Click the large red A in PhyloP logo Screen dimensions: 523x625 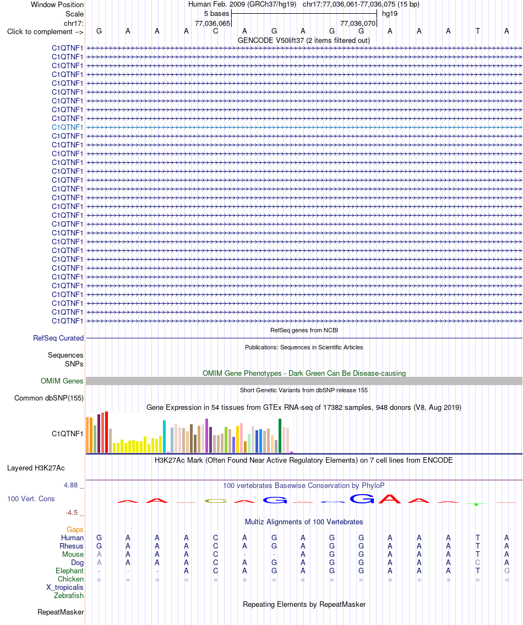coord(389,499)
